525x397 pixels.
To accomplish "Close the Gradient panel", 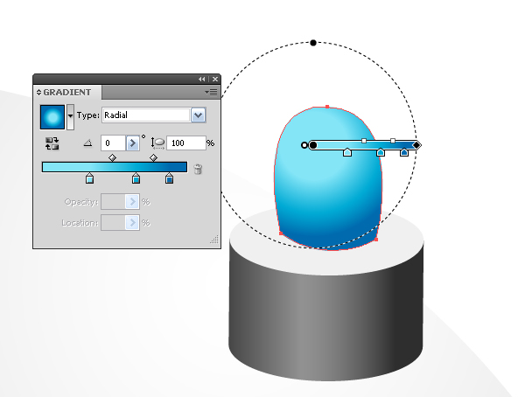I will coord(215,79).
